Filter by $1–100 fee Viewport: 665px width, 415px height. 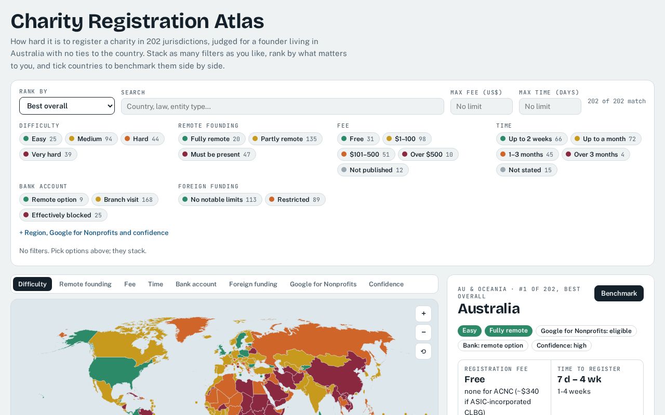(x=407, y=139)
